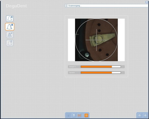Click the DeguDent logo

pos(16,6)
